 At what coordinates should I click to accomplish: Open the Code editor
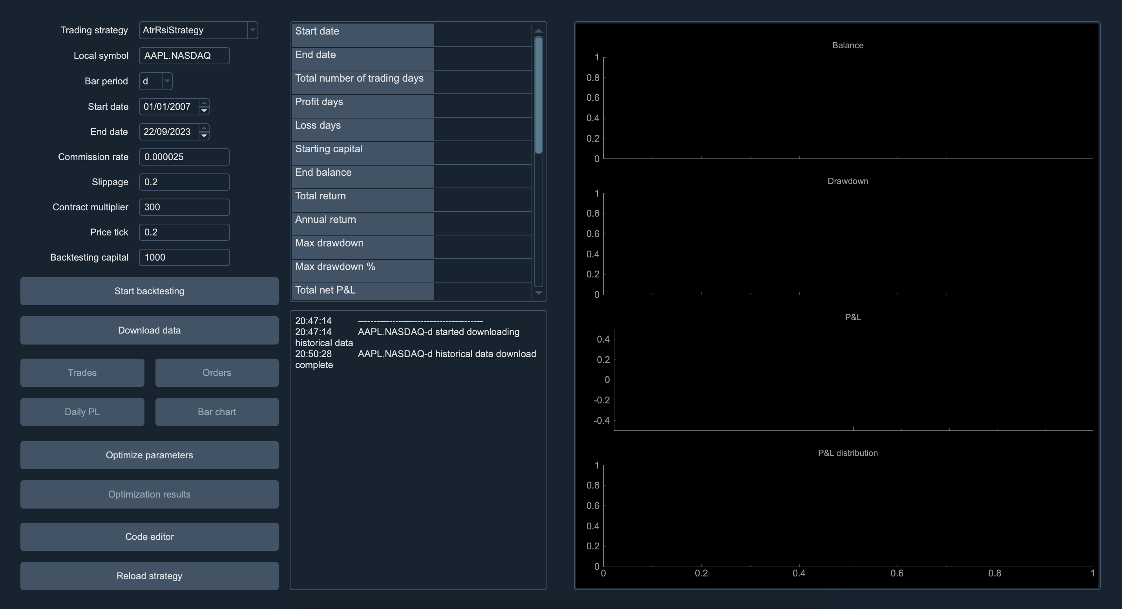coord(149,536)
